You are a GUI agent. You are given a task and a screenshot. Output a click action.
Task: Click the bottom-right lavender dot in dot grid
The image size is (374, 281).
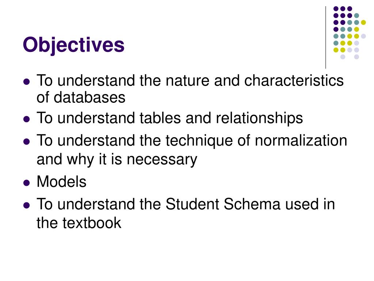pos(356,57)
